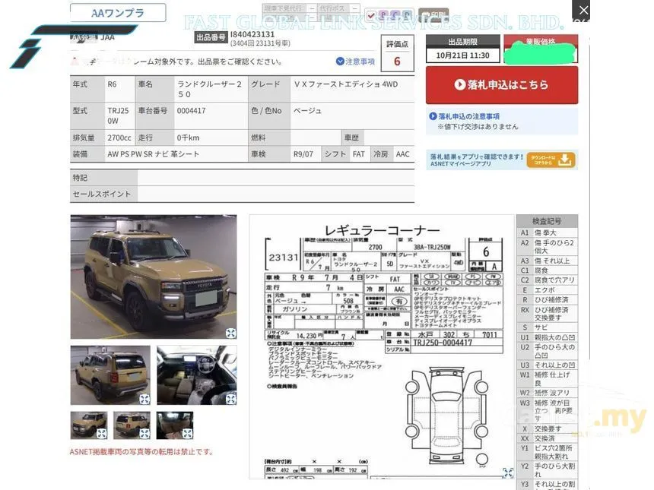Open the small rear-side photo thumbnail
Screen dimensions: 654x490
tap(132, 425)
